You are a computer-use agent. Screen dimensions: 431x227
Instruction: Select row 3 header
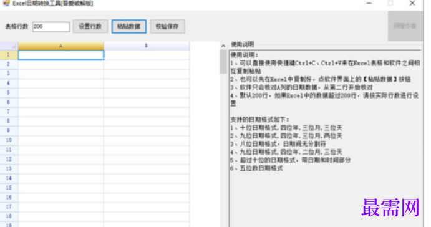click(x=9, y=74)
